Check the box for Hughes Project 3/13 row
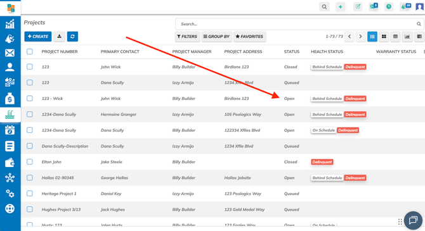Image resolution: width=425 pixels, height=231 pixels. [x=30, y=209]
